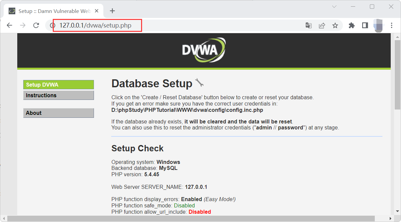Open the extensions puzzle icon

(x=352, y=26)
